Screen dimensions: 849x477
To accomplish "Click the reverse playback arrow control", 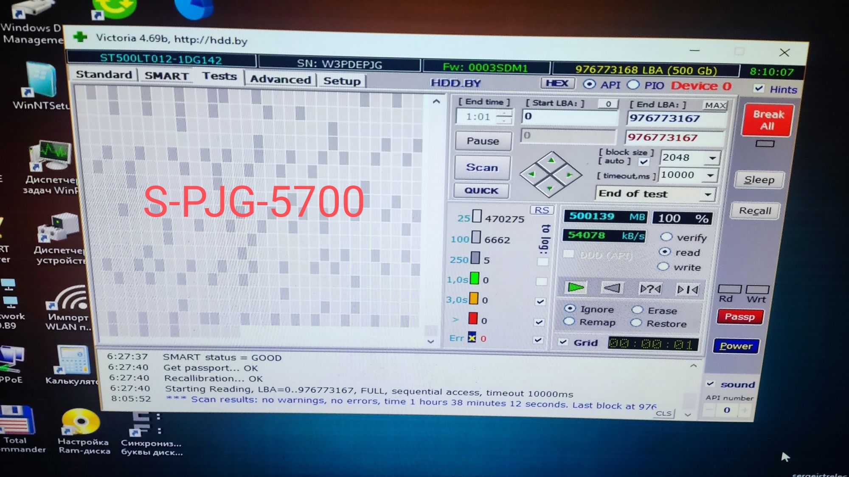I will (x=612, y=288).
